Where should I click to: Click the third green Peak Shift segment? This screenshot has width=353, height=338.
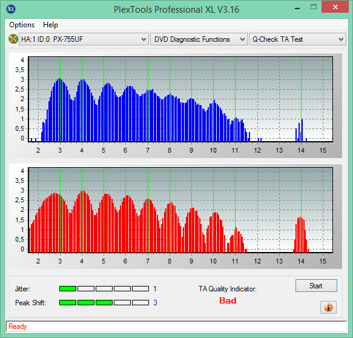(x=104, y=302)
